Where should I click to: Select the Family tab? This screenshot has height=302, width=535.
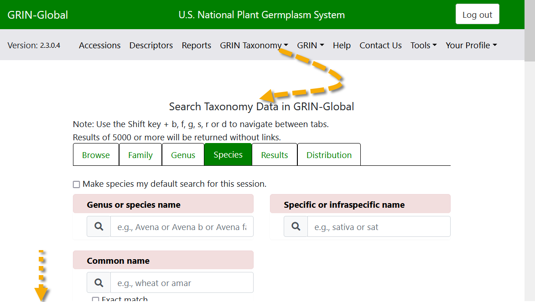point(140,154)
